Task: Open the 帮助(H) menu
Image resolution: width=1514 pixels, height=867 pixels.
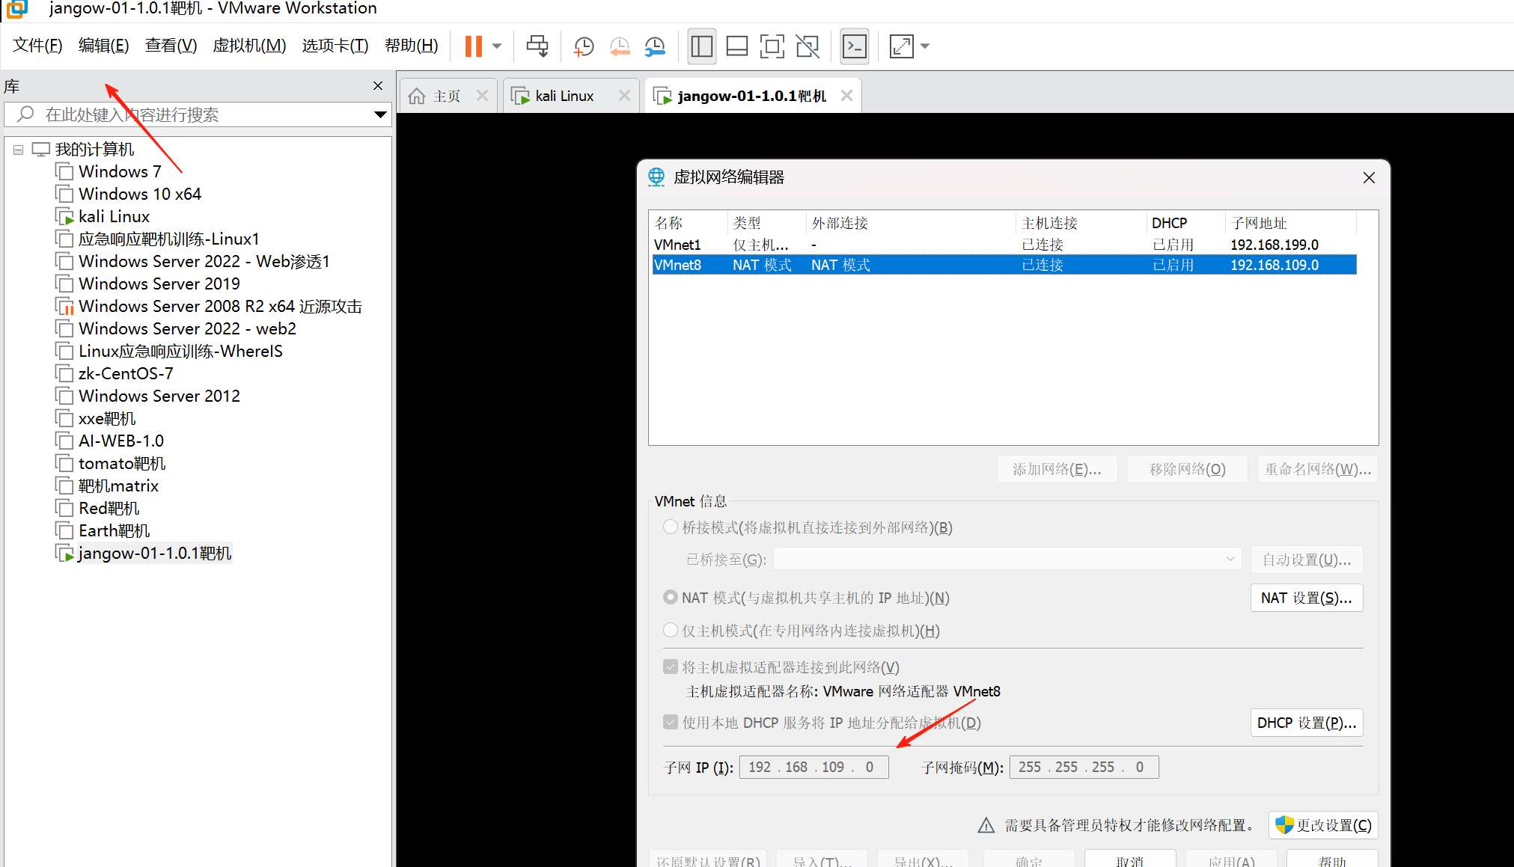Action: (x=412, y=46)
